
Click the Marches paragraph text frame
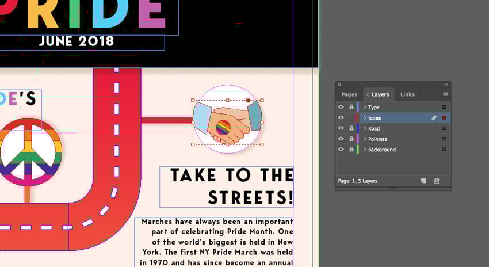214,242
